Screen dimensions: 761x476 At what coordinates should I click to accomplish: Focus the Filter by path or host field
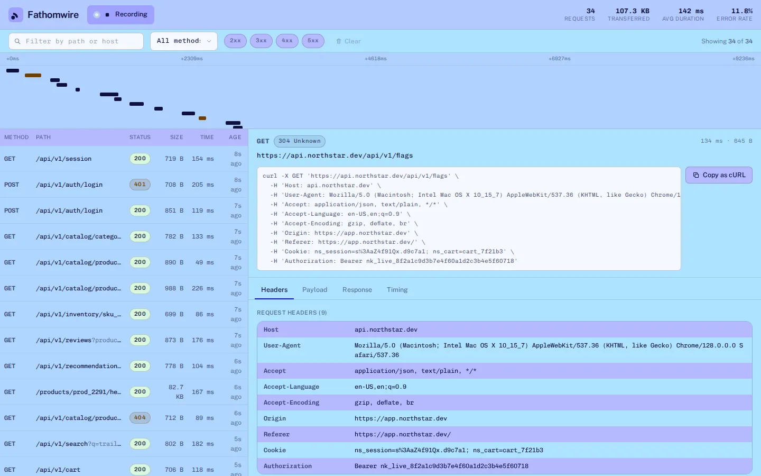point(76,41)
